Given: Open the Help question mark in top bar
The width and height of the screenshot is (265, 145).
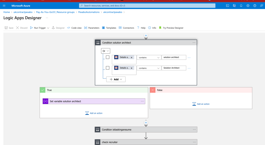Looking at the screenshot, I should pos(255,6).
